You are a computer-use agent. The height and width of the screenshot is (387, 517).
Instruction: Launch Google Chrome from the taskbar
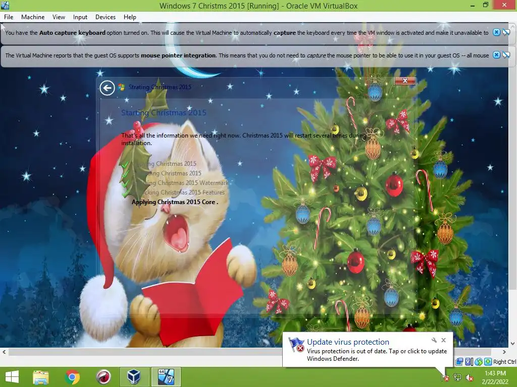click(72, 377)
